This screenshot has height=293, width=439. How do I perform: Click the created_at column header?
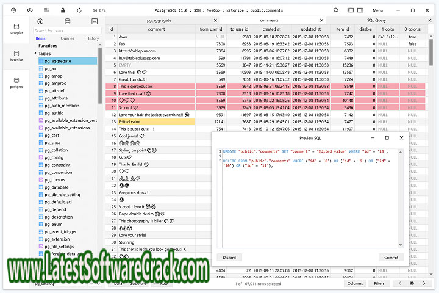[x=271, y=29]
